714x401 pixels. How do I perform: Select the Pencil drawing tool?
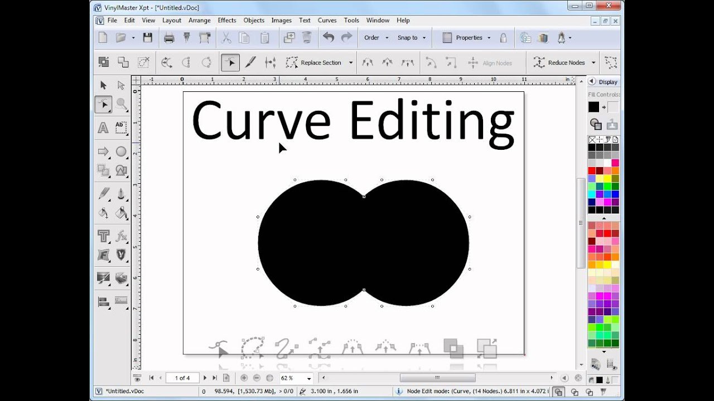(103, 194)
